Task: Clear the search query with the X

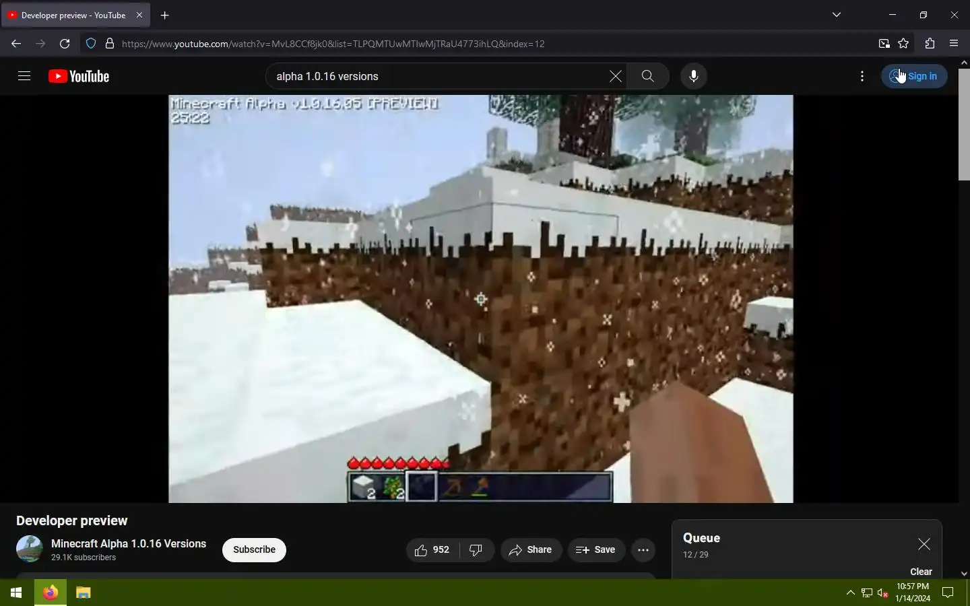Action: click(x=615, y=76)
